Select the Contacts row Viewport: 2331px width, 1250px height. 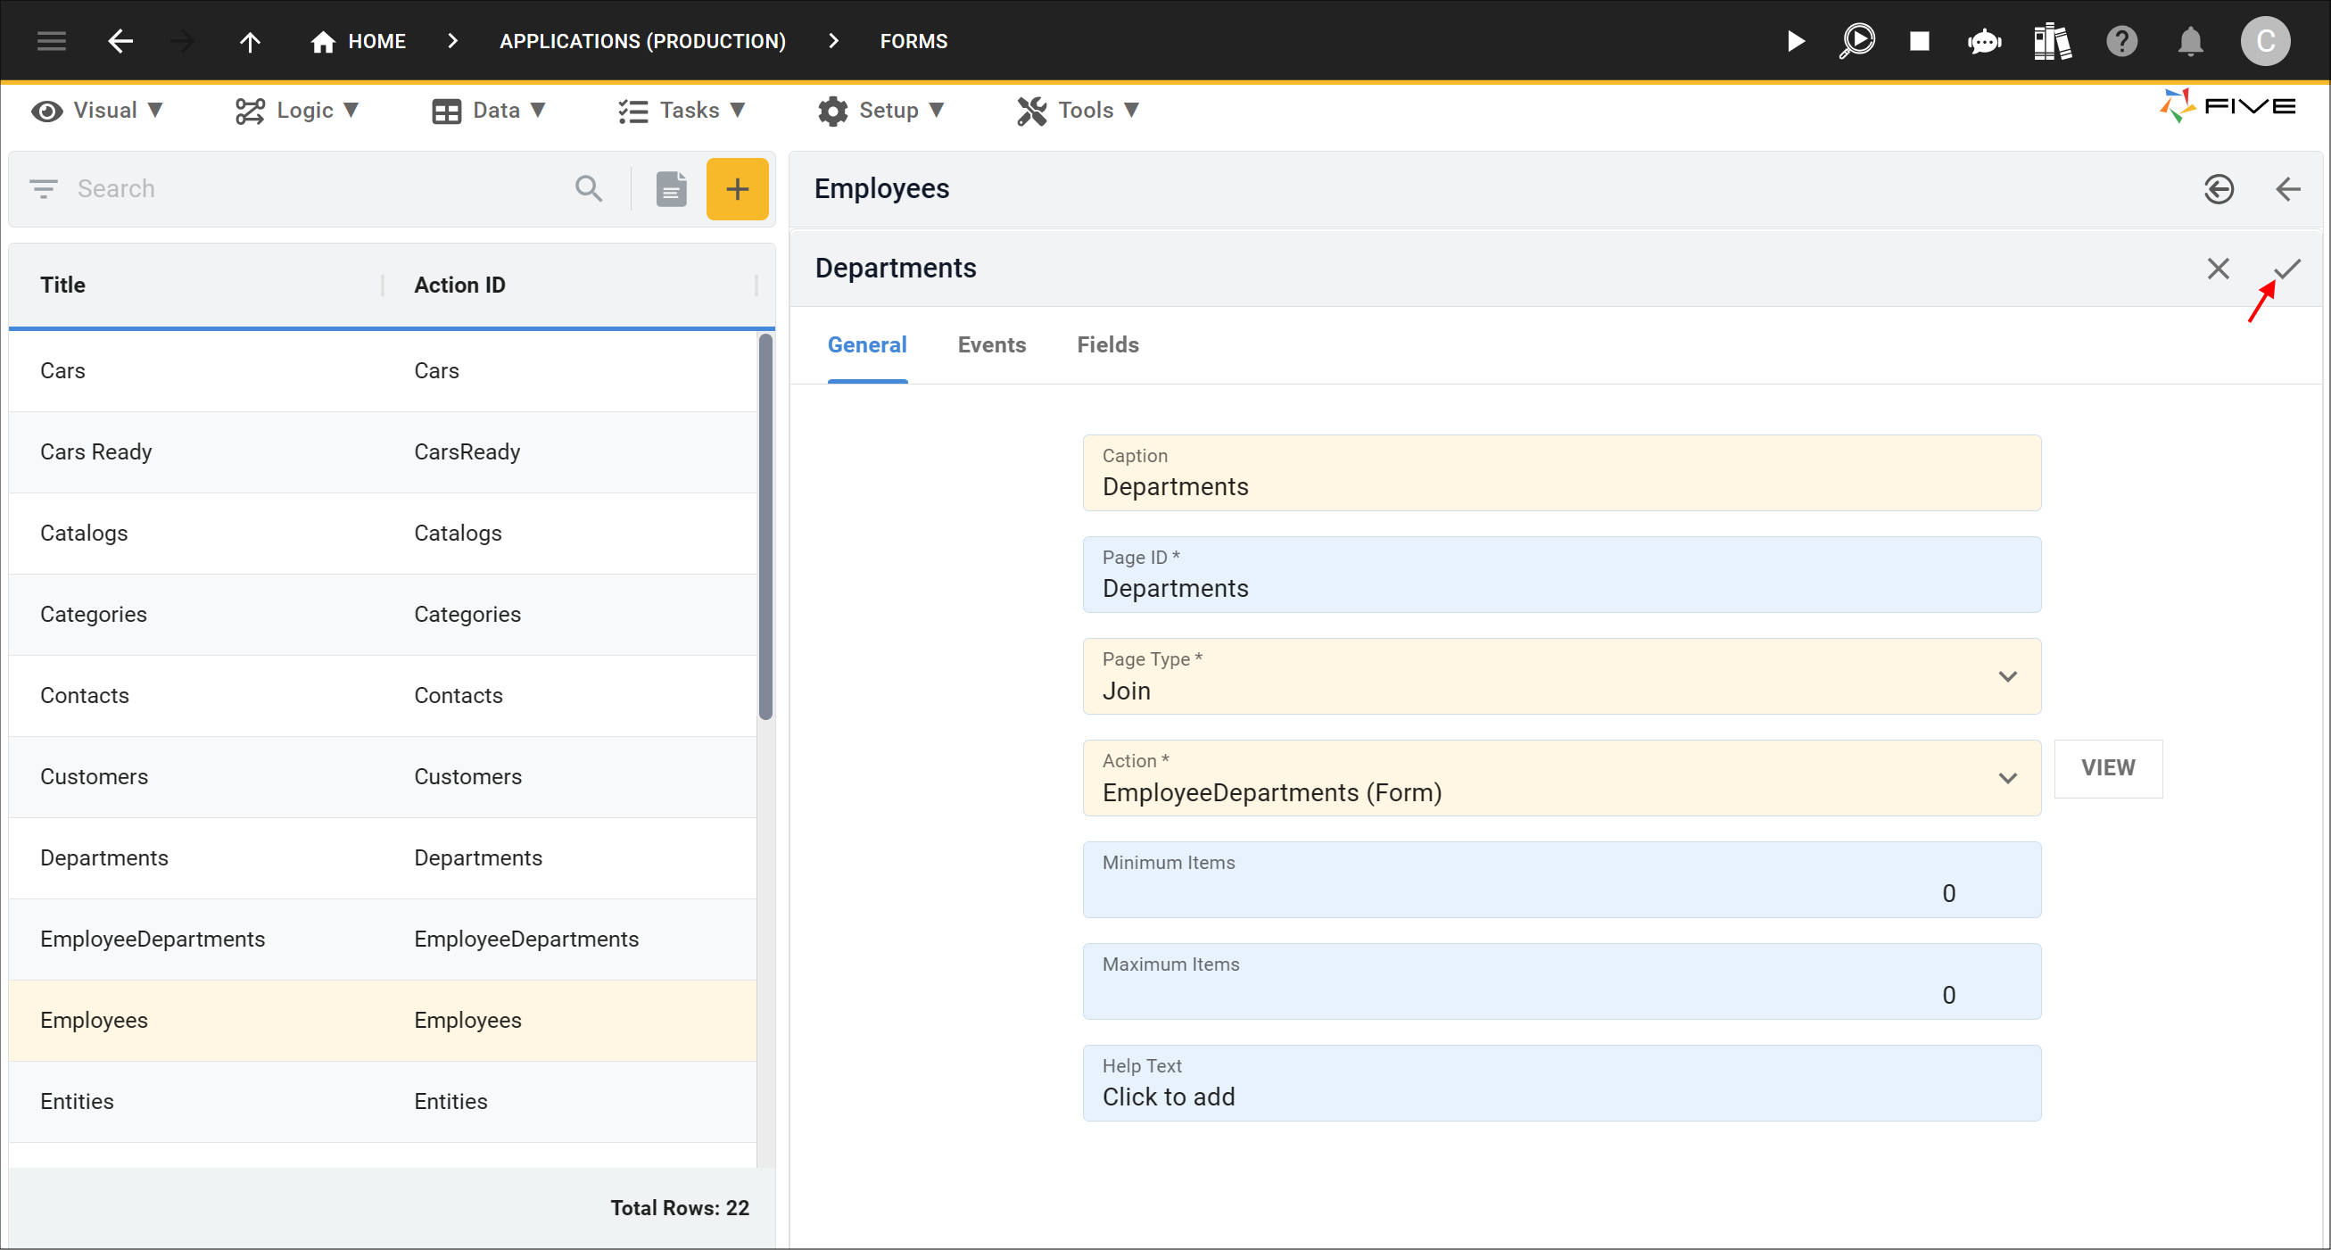383,696
